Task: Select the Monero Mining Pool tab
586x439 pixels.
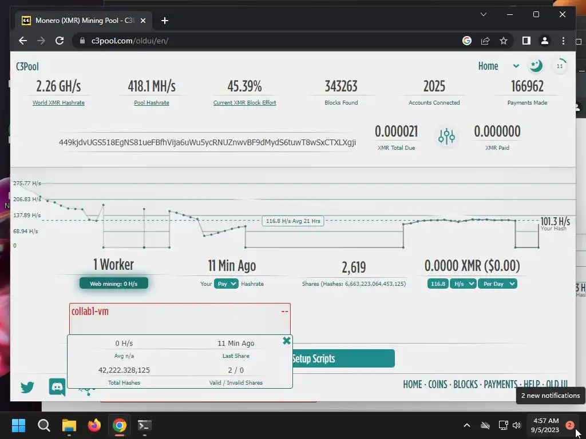Action: (x=84, y=21)
